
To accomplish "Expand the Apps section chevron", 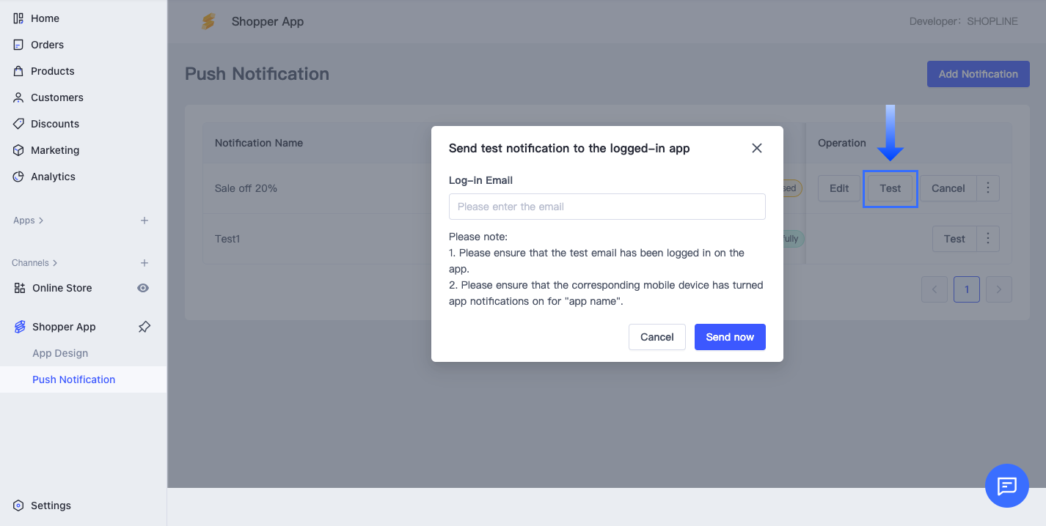I will (41, 221).
